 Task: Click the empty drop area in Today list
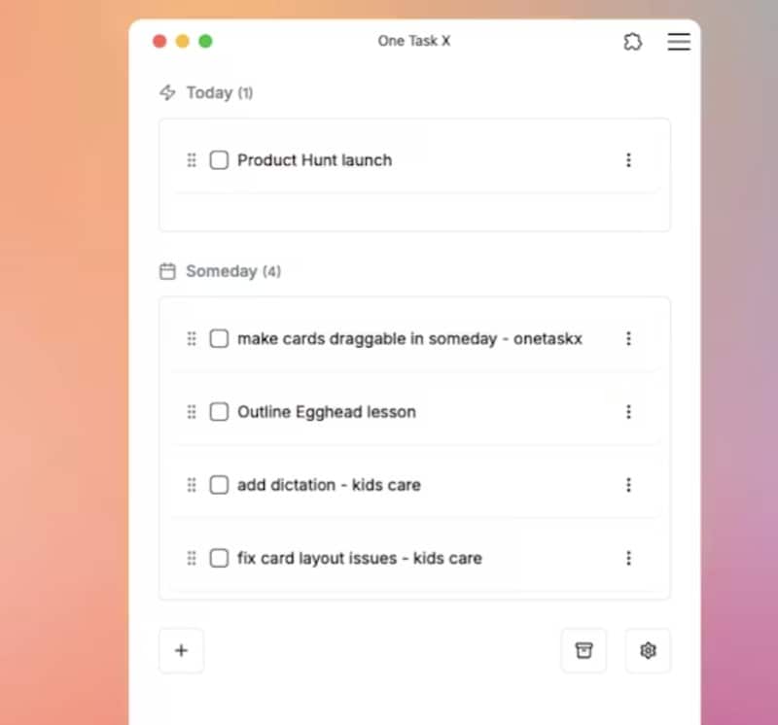(415, 212)
